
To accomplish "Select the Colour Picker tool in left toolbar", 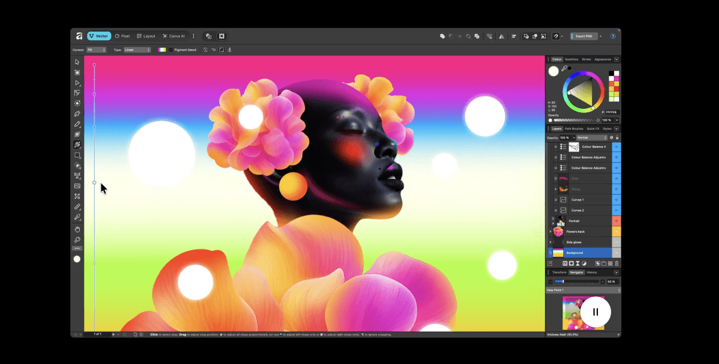I will [x=77, y=217].
